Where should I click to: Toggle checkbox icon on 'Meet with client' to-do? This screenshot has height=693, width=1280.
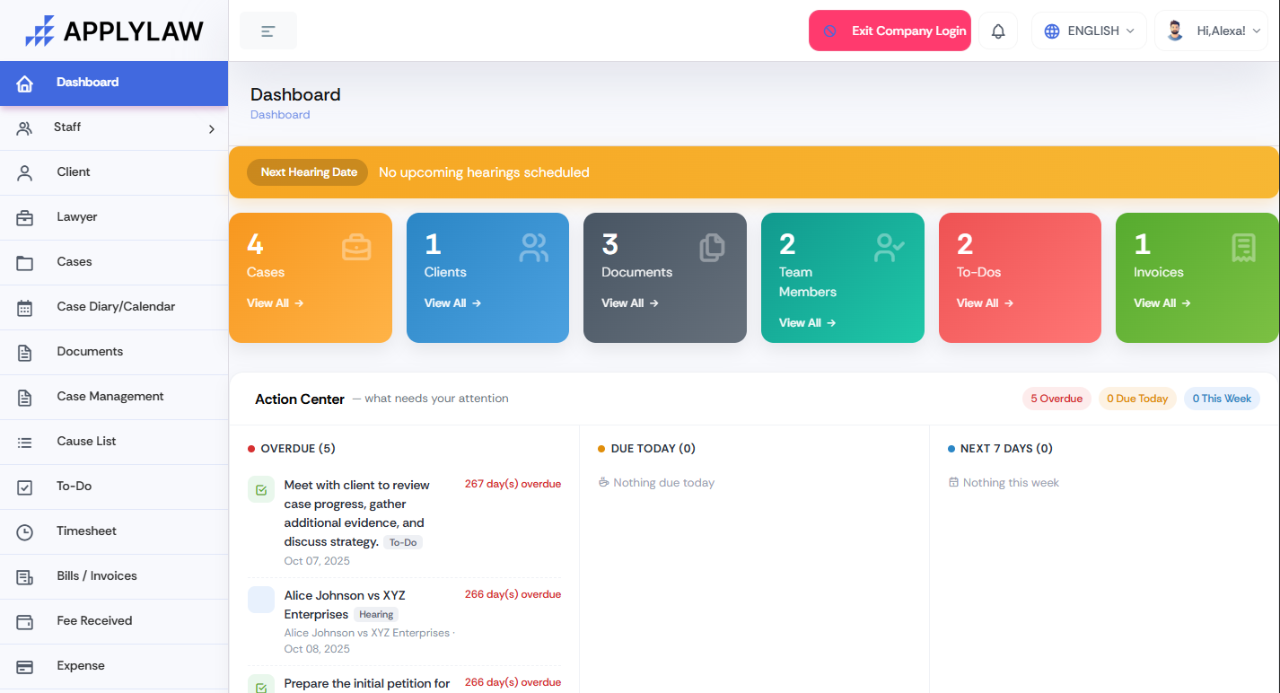pos(261,489)
